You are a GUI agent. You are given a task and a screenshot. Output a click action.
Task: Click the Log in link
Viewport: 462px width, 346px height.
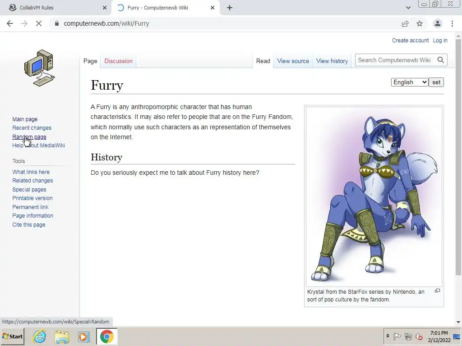440,40
